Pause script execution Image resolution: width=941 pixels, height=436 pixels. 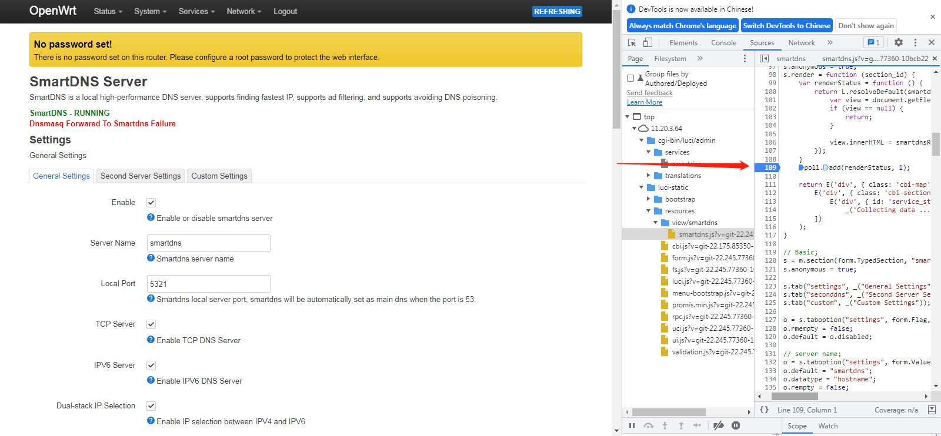tap(632, 425)
